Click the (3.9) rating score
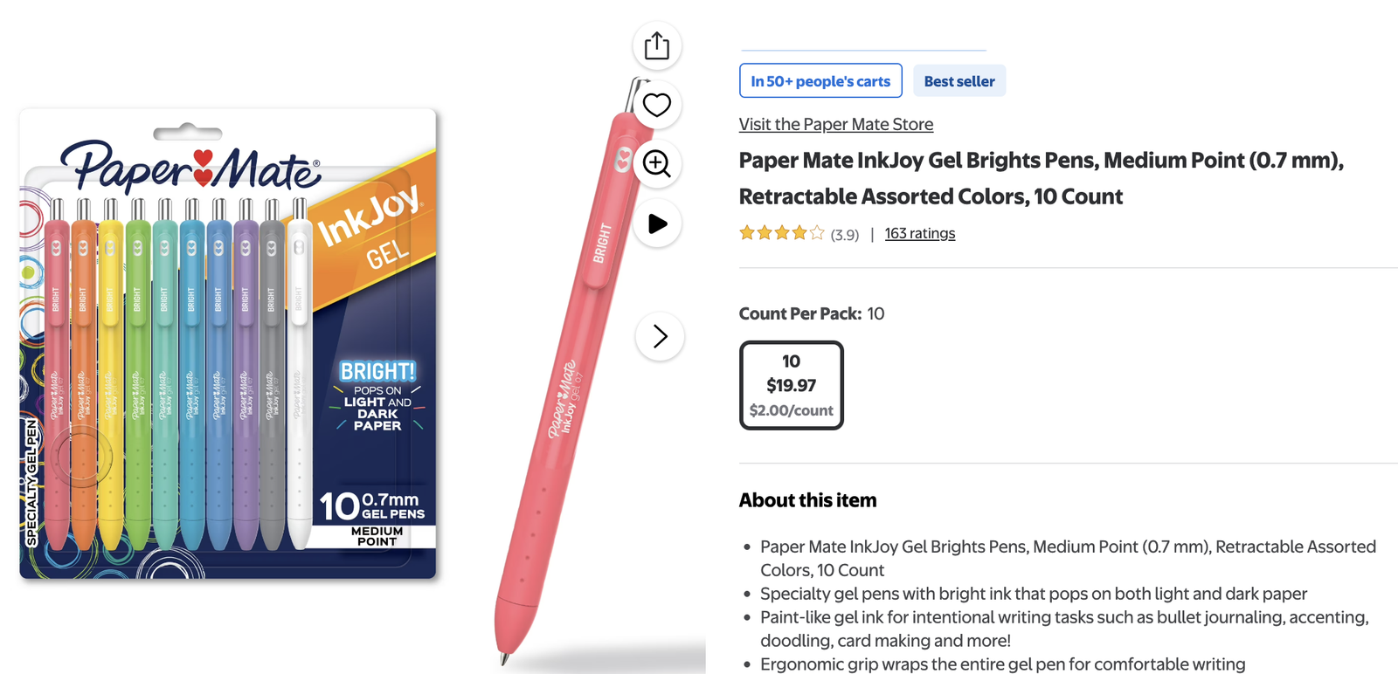The width and height of the screenshot is (1398, 674). [x=844, y=234]
